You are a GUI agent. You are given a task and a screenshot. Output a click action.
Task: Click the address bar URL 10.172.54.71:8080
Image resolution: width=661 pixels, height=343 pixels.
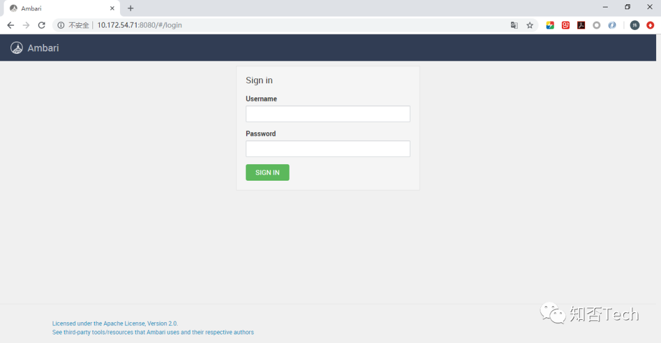click(x=140, y=25)
